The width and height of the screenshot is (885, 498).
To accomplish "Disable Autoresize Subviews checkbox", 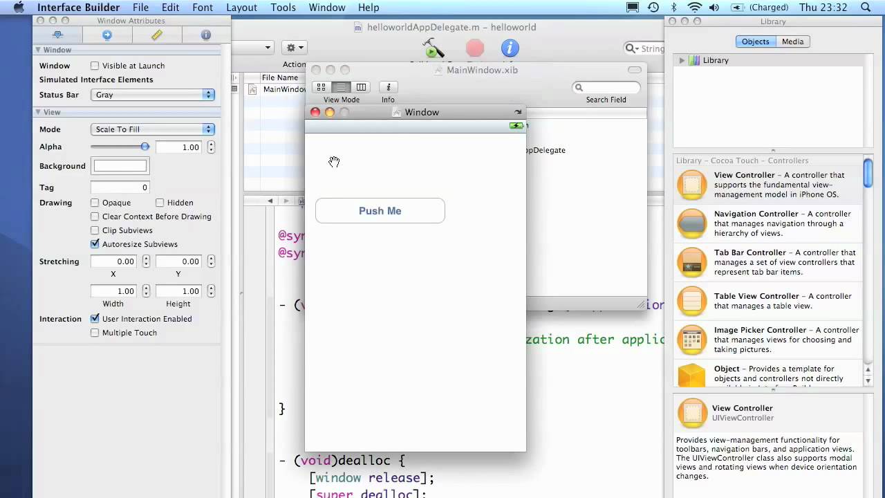I will point(95,244).
